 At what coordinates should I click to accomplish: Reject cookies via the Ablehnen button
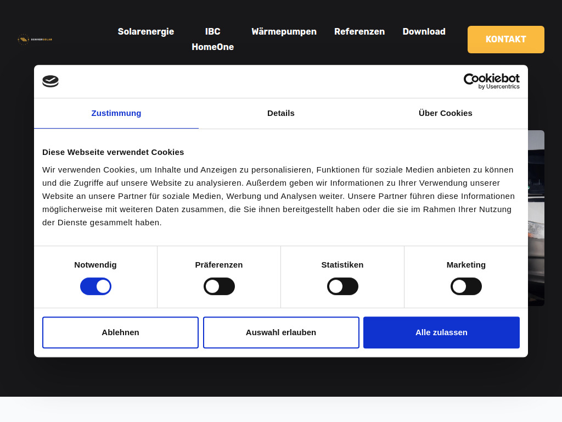click(x=120, y=332)
